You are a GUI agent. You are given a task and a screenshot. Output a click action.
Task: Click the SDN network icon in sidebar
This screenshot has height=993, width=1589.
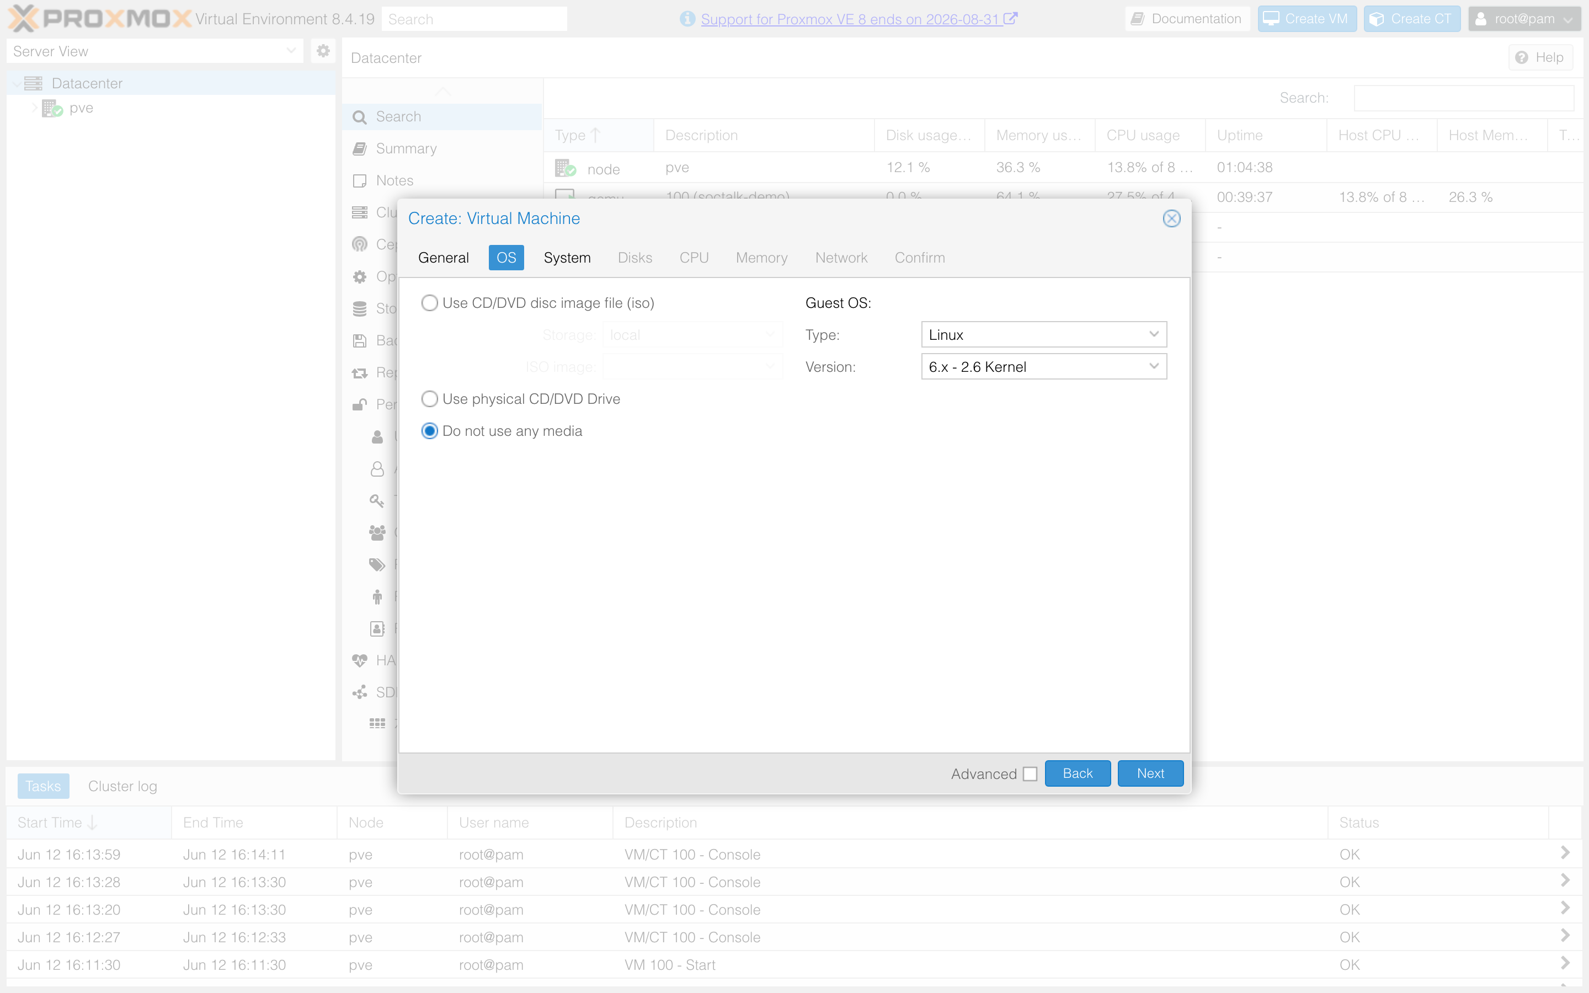(359, 692)
